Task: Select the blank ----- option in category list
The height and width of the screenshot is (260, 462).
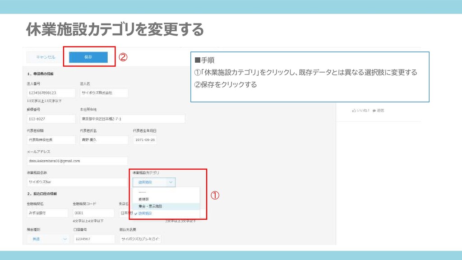Action: pyautogui.click(x=166, y=192)
